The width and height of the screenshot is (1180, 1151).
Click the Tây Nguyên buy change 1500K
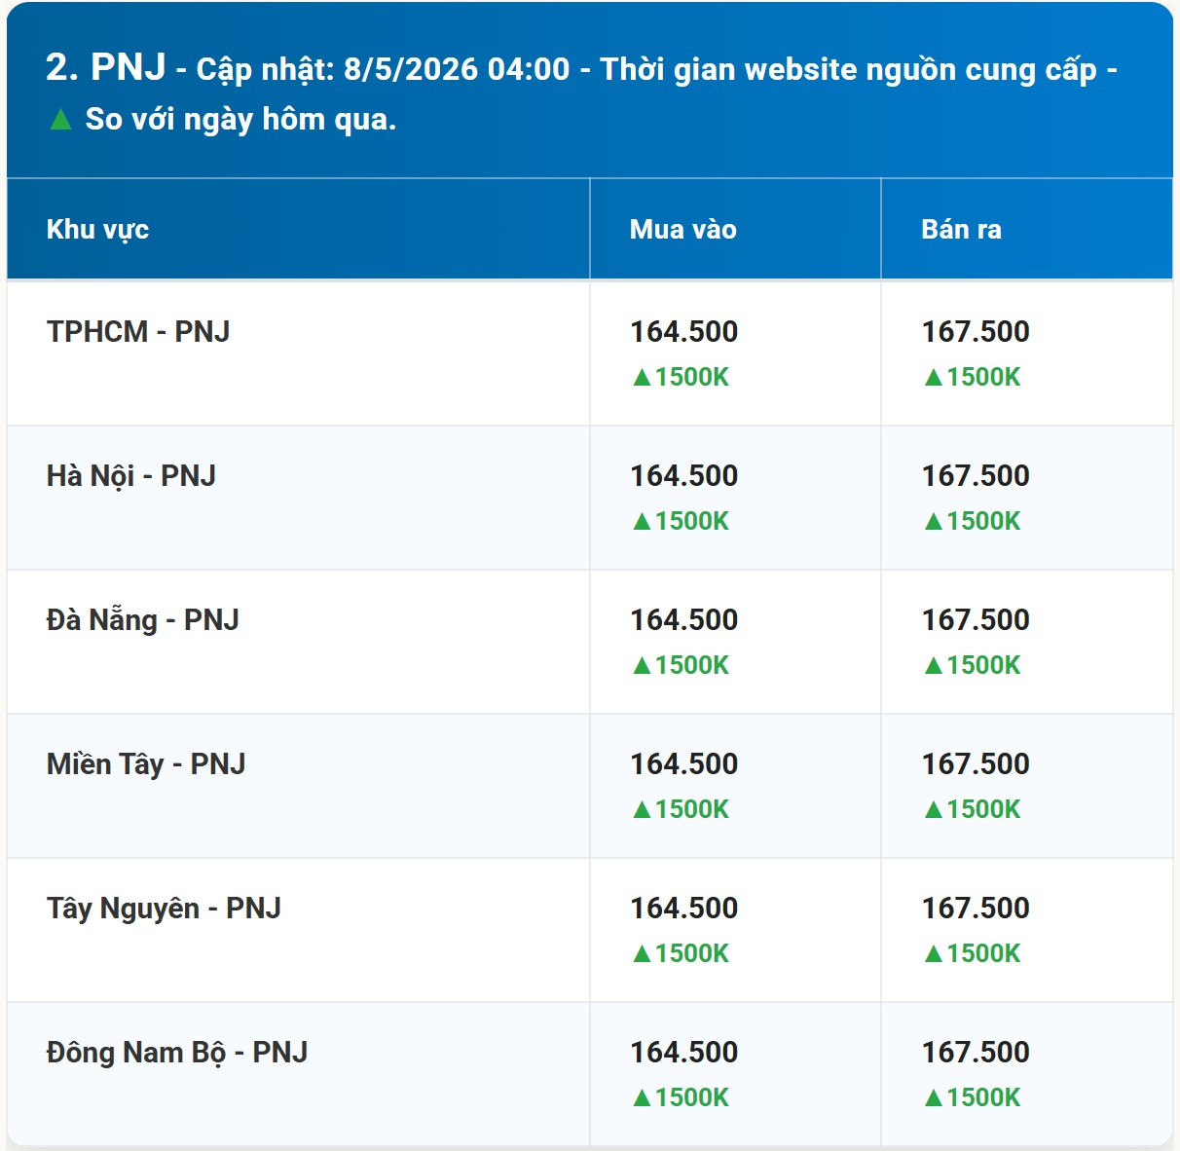pyautogui.click(x=681, y=953)
